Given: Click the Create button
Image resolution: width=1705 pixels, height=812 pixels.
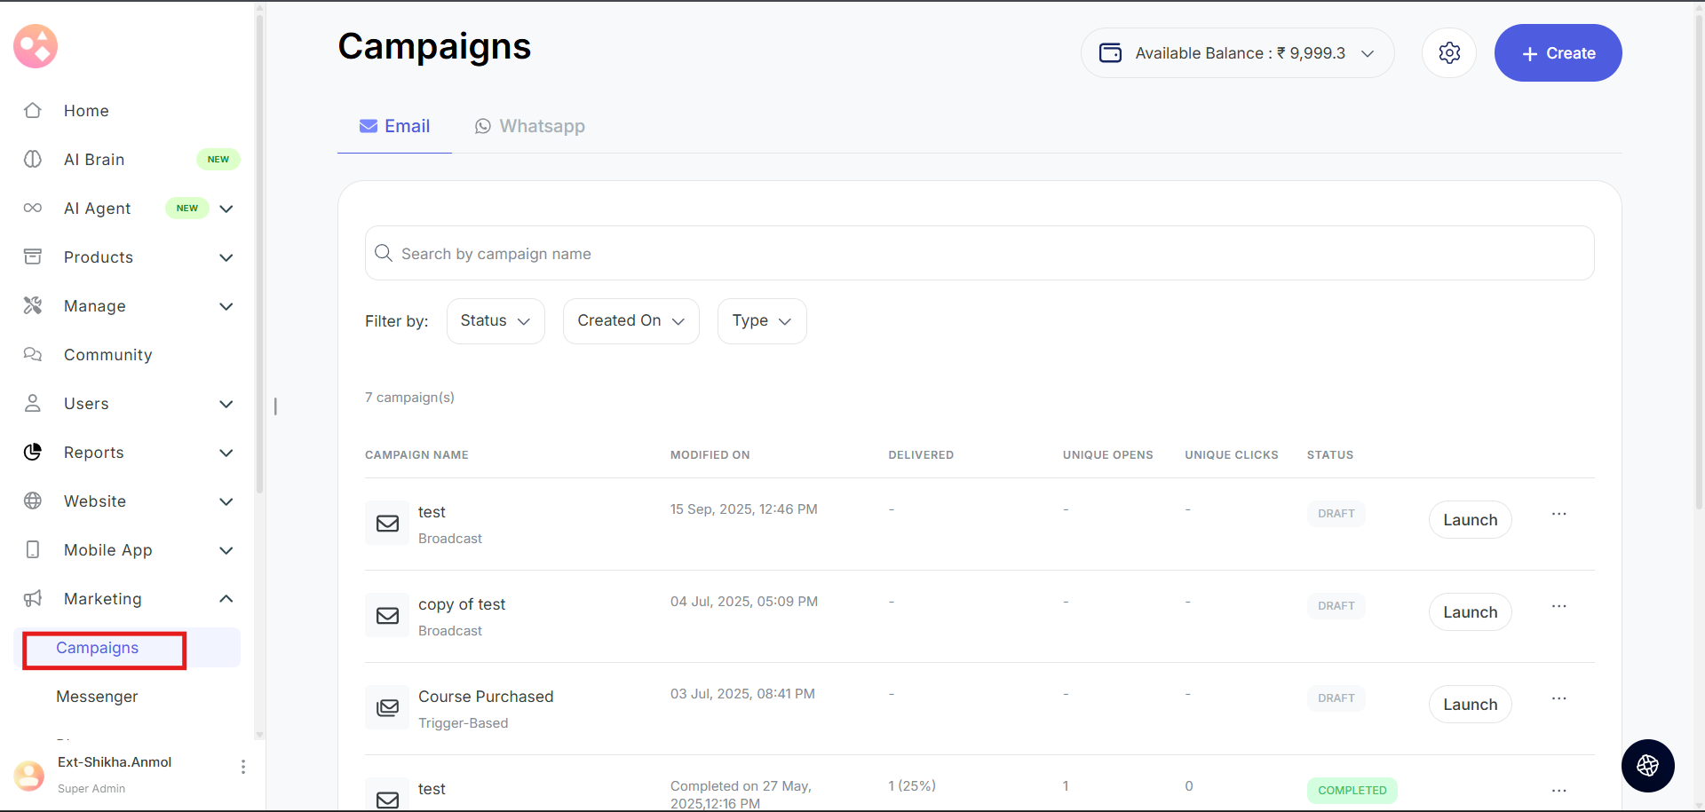Looking at the screenshot, I should [x=1558, y=53].
